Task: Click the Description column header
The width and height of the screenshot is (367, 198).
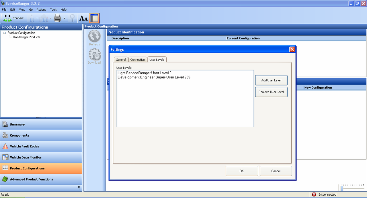Action: [120, 38]
